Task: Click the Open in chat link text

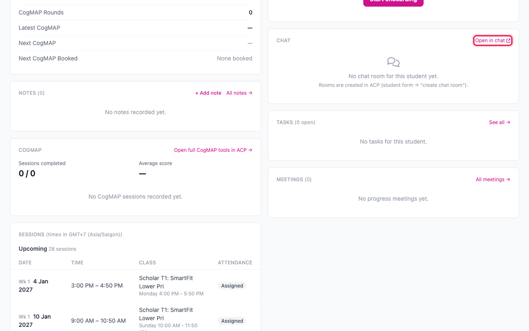Action: pyautogui.click(x=490, y=41)
